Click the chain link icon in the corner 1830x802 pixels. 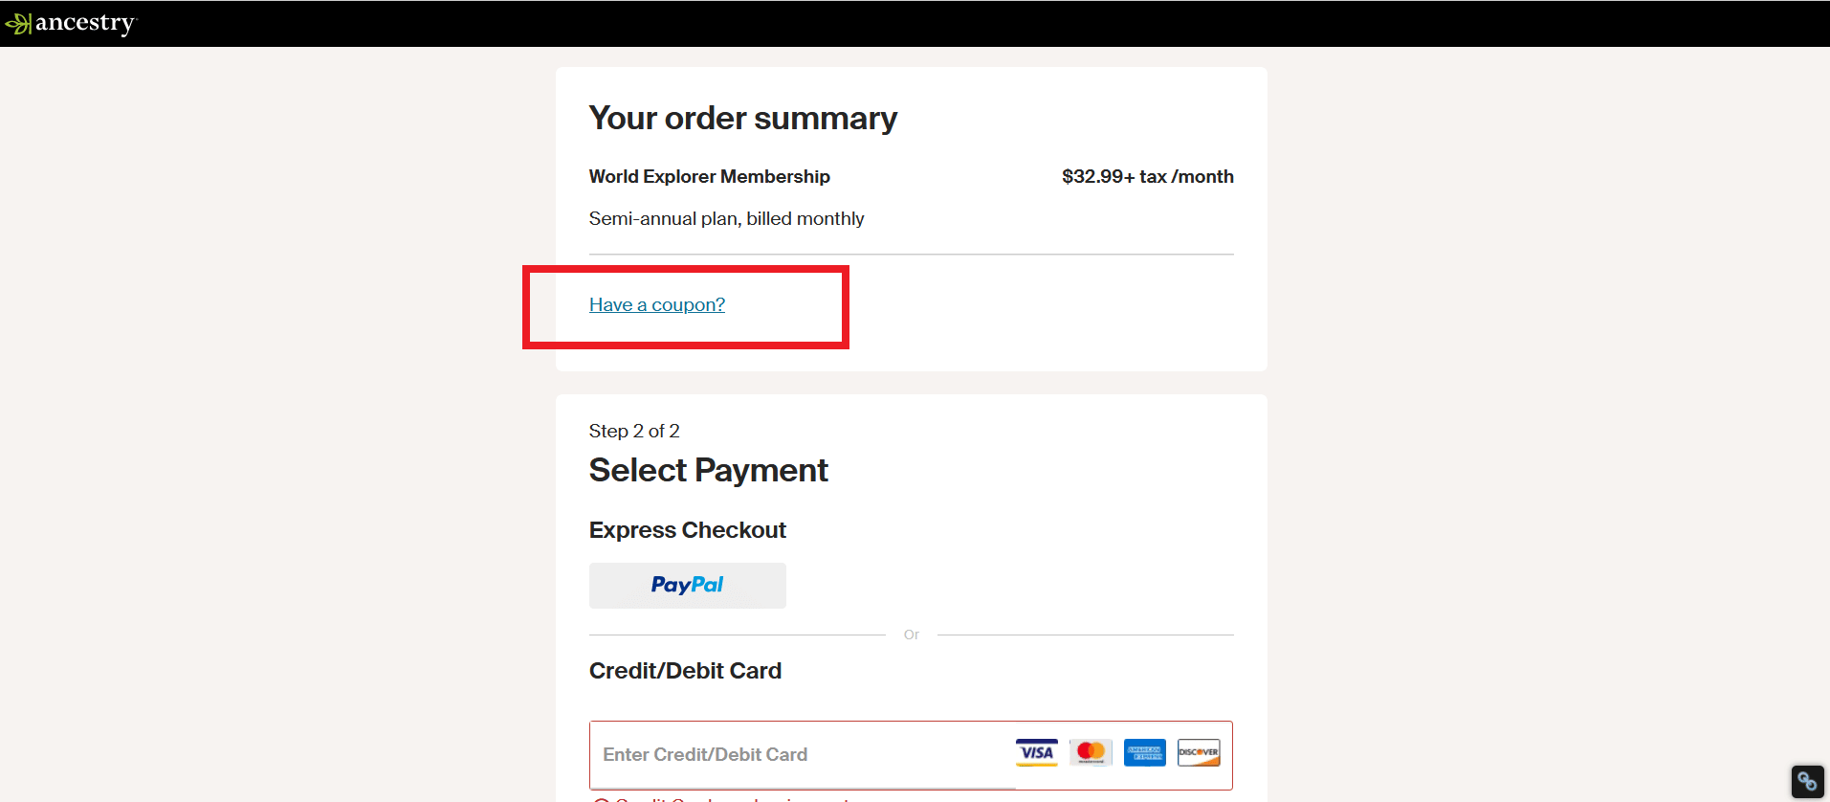[1807, 781]
